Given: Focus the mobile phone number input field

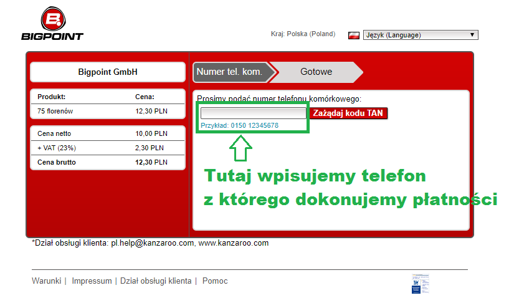Looking at the screenshot, I should pyautogui.click(x=254, y=113).
